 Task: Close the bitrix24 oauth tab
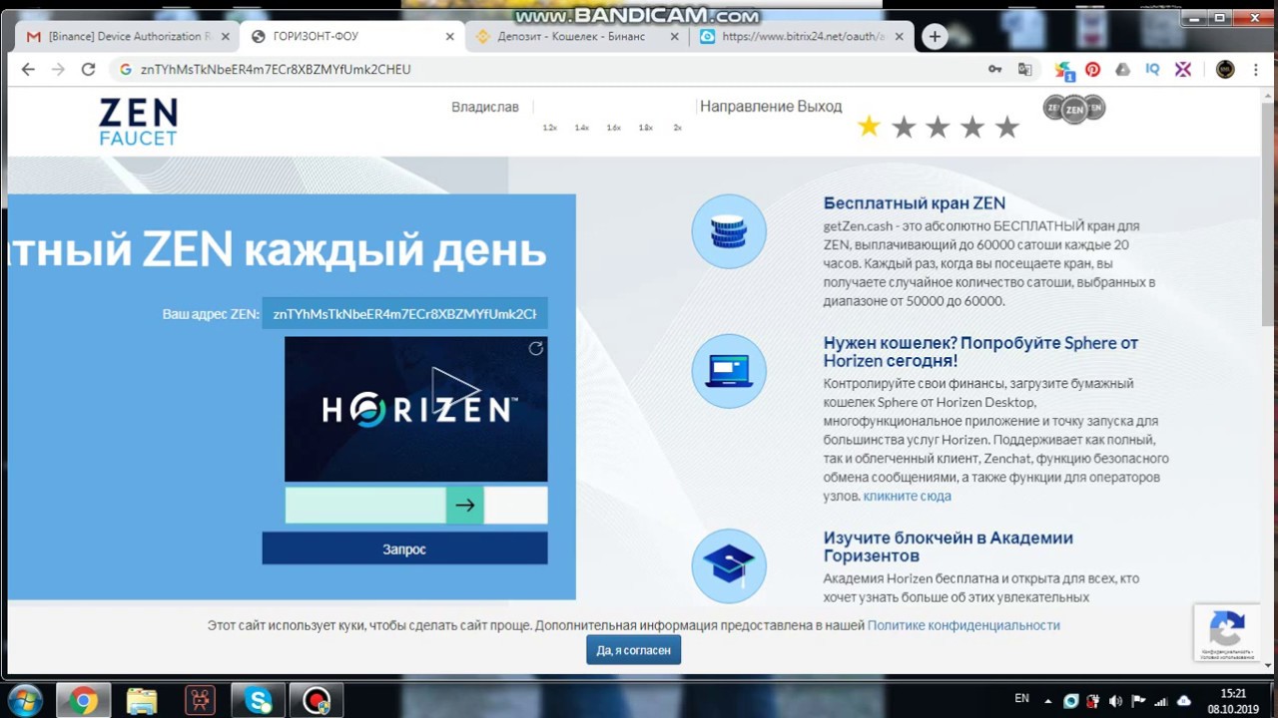(x=900, y=37)
